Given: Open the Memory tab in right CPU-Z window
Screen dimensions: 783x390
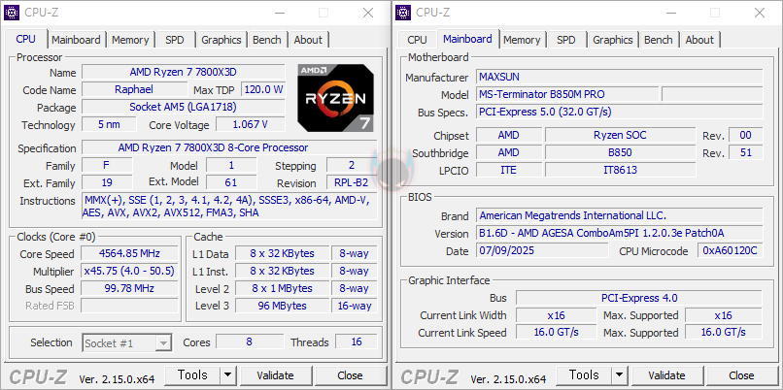Looking at the screenshot, I should 522,40.
